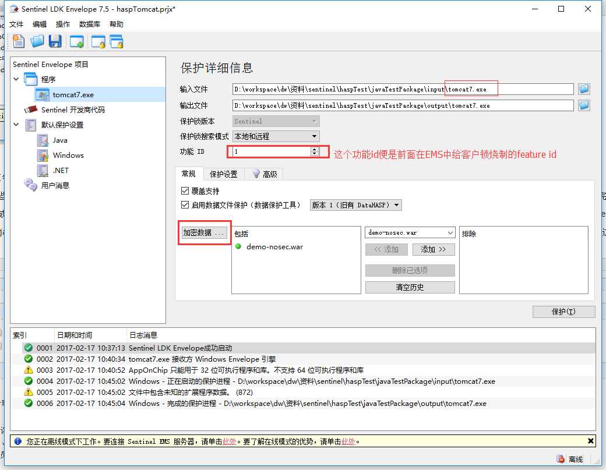606x470 pixels.
Task: Collapse the 程序 tree node
Action: tap(16, 79)
